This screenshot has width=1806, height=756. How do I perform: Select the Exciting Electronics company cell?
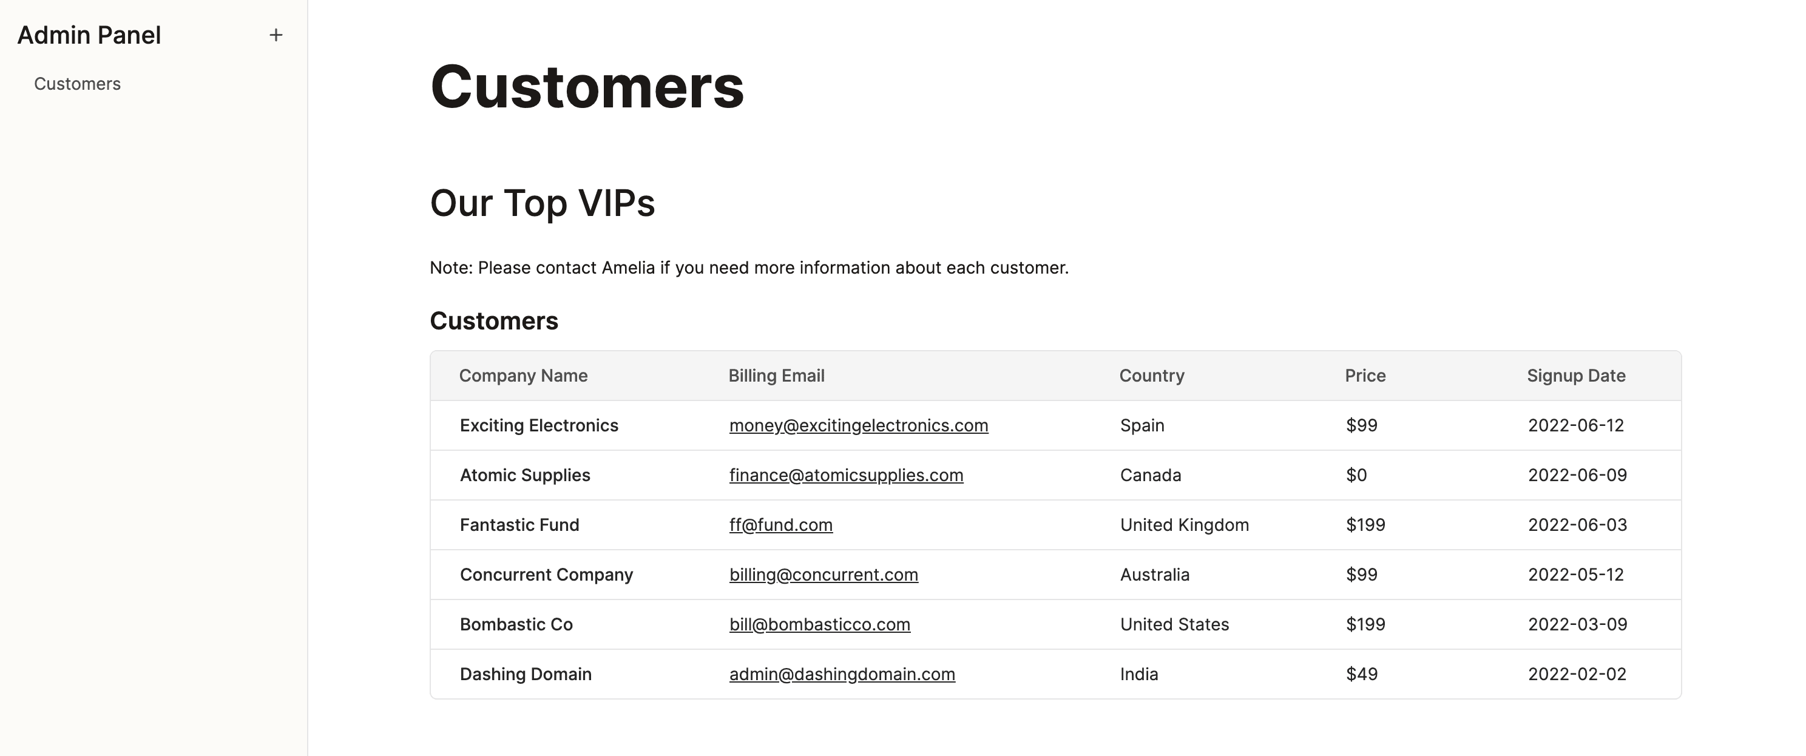click(538, 425)
